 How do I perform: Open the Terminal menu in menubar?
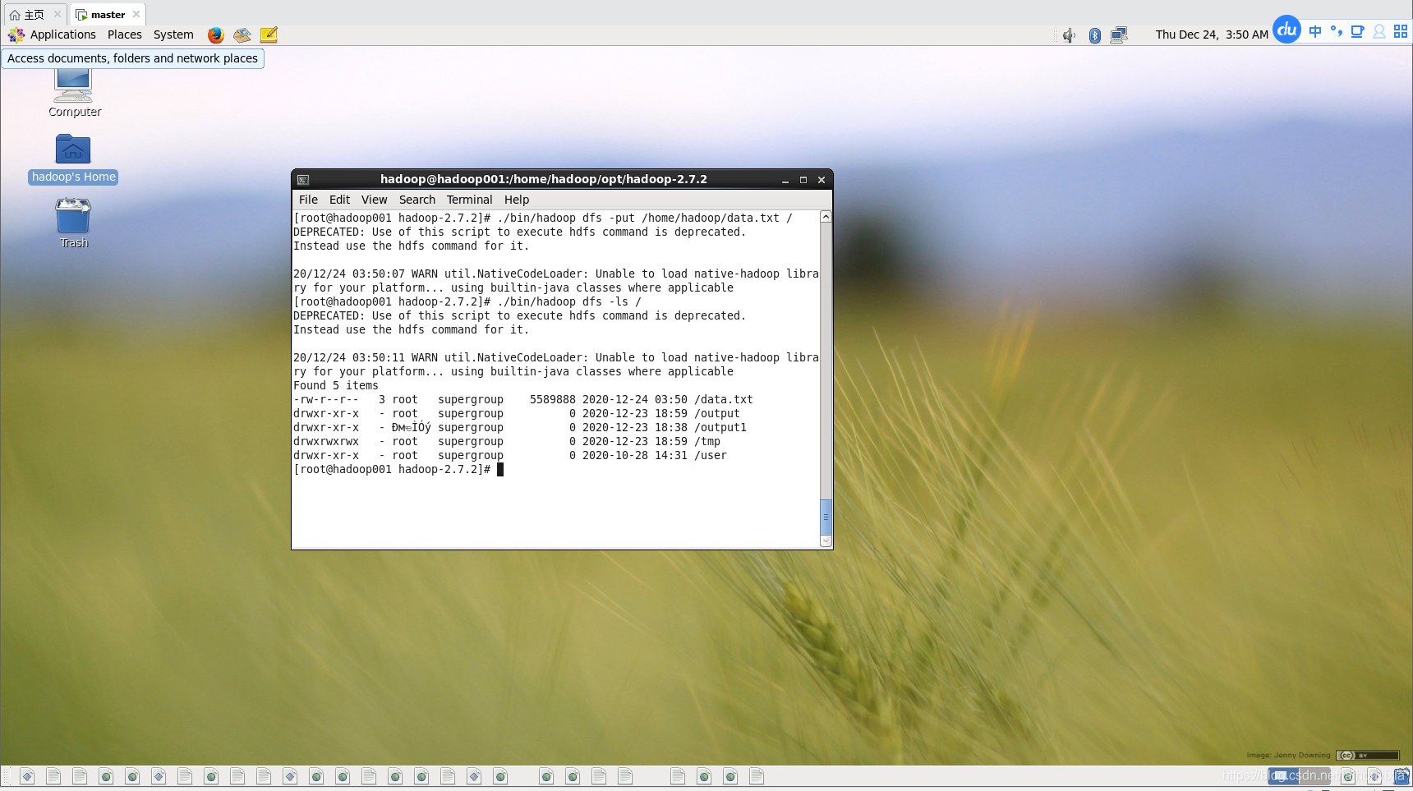[469, 200]
